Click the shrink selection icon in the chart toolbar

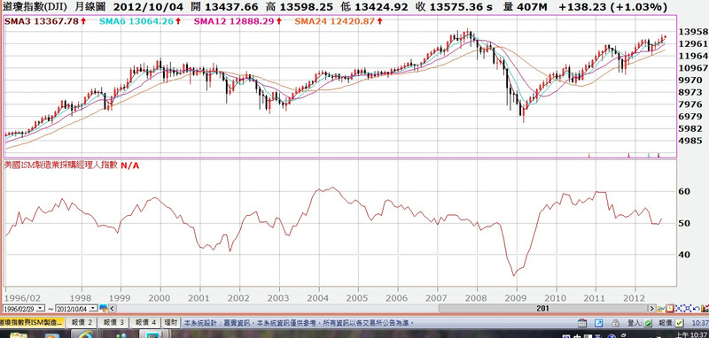(x=679, y=309)
